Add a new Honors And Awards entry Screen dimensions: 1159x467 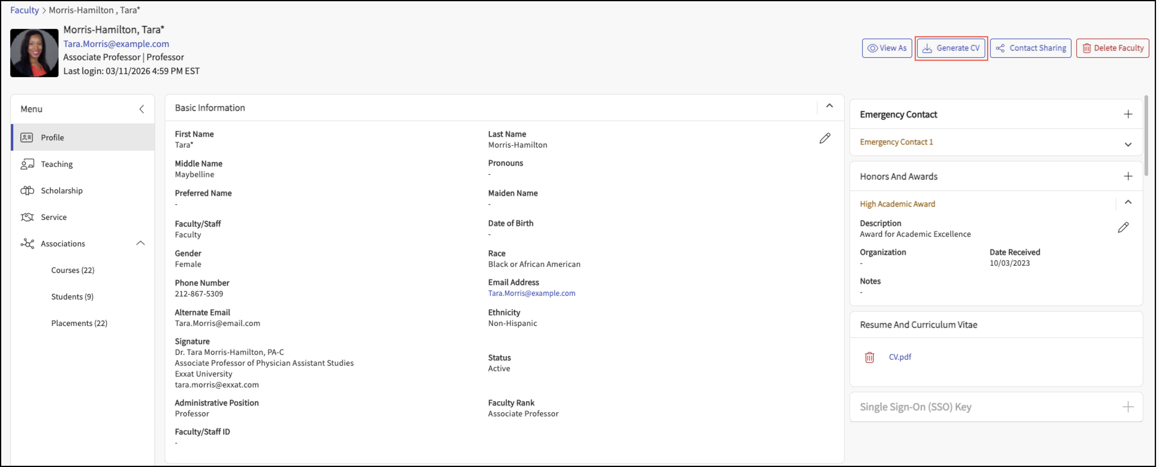click(1128, 176)
